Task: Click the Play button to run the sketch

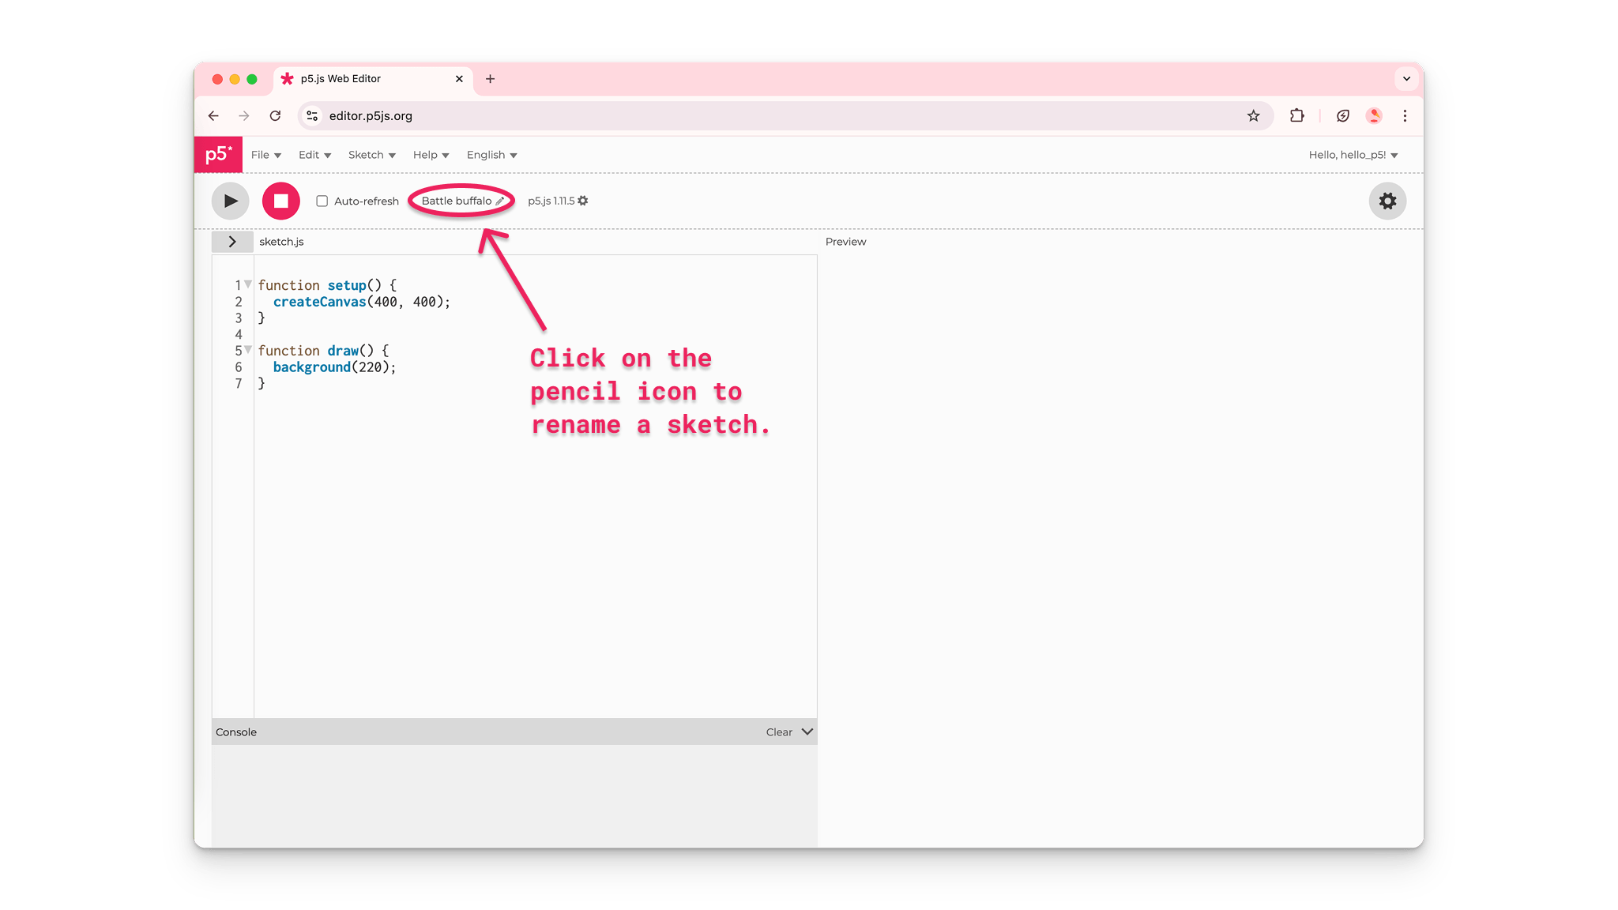Action: [230, 201]
